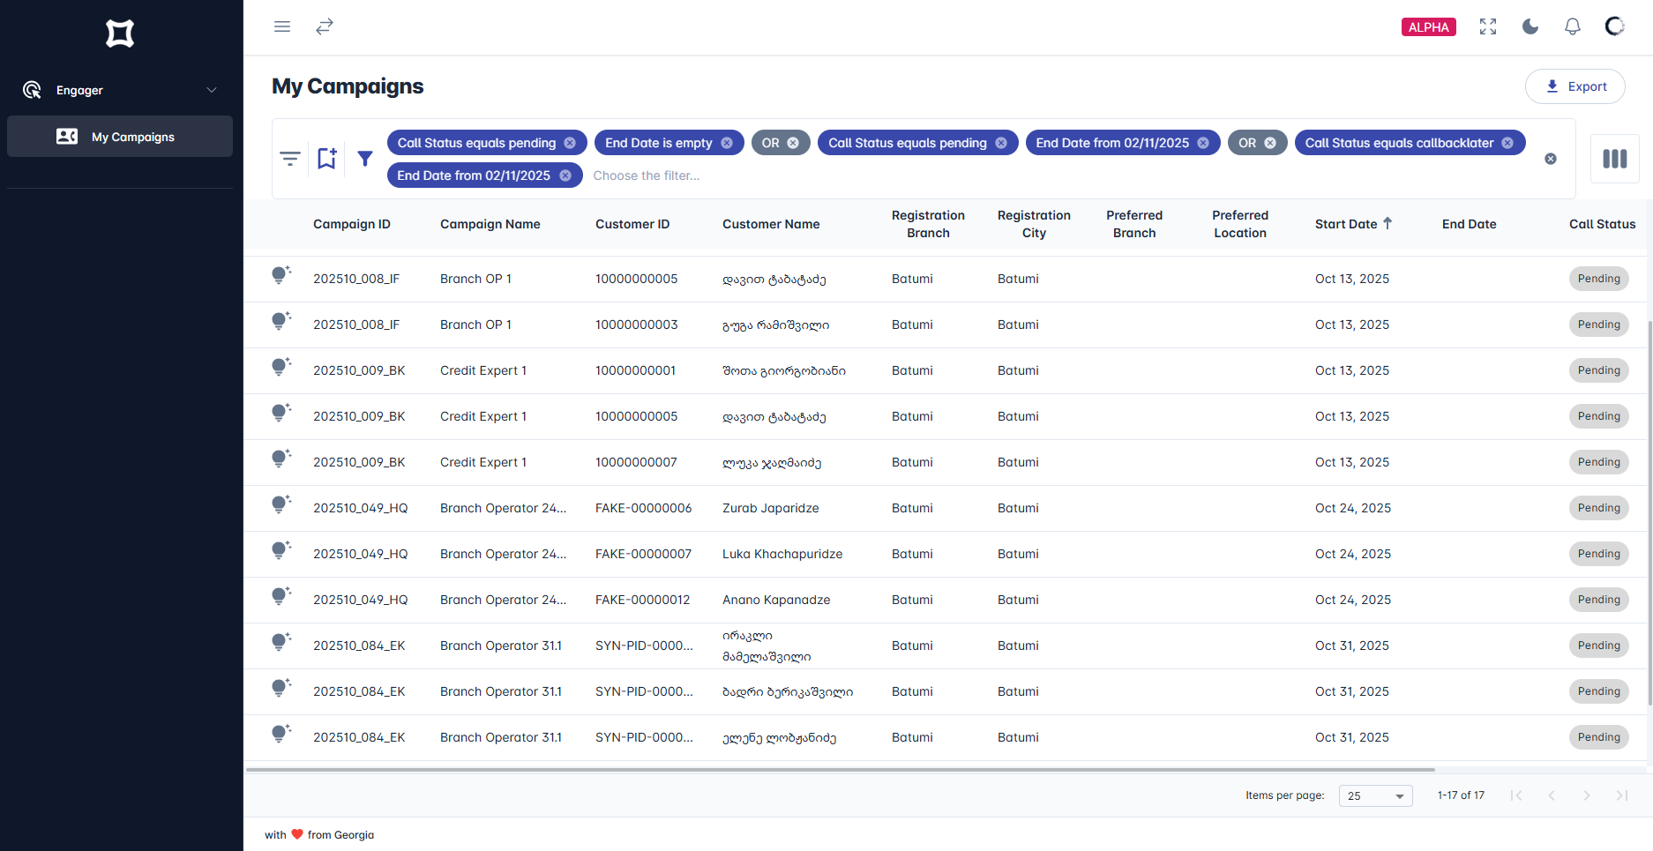This screenshot has width=1653, height=851.
Task: Toggle the hamburger menu icon
Action: 282,26
